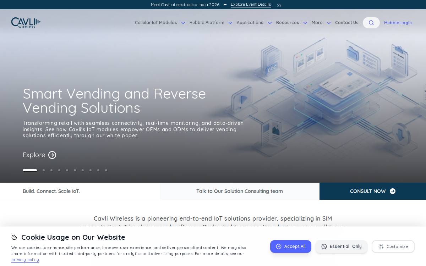This screenshot has width=426, height=266.
Task: Jump to the fourth carousel slide dot
Action: point(59,170)
